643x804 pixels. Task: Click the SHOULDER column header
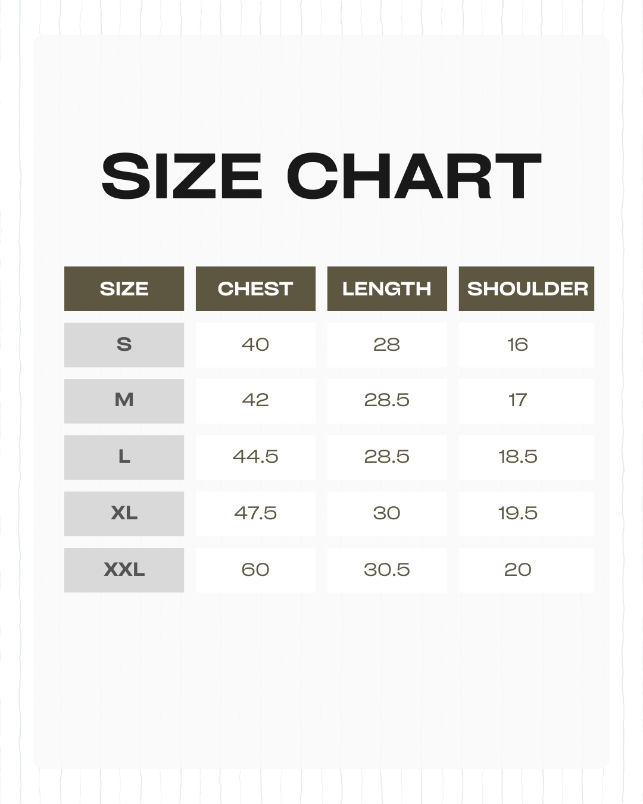(x=526, y=289)
